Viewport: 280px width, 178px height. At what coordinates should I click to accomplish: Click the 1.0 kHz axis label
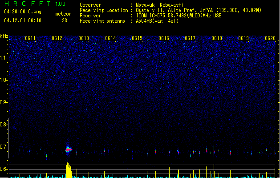4,80
